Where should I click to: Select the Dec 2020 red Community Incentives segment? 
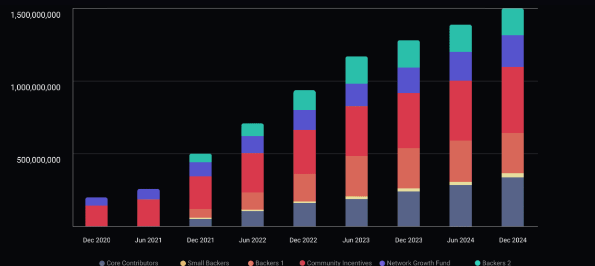click(x=97, y=216)
